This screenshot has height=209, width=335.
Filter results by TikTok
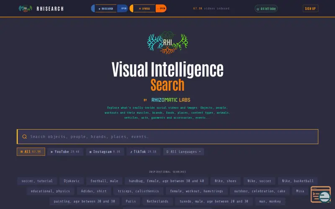(x=143, y=152)
